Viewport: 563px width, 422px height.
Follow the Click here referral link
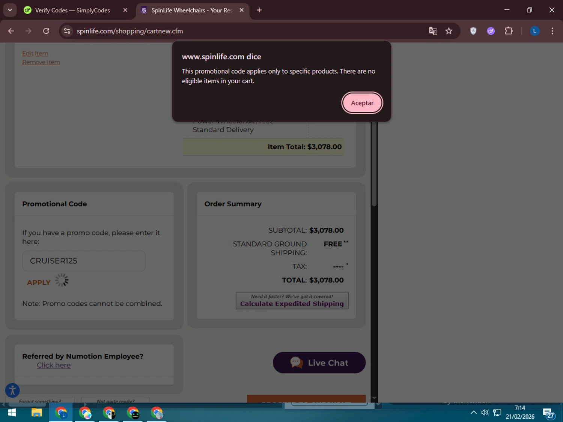point(54,365)
